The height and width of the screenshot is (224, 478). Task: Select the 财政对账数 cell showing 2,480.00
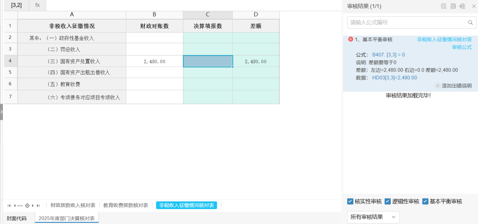tap(154, 61)
